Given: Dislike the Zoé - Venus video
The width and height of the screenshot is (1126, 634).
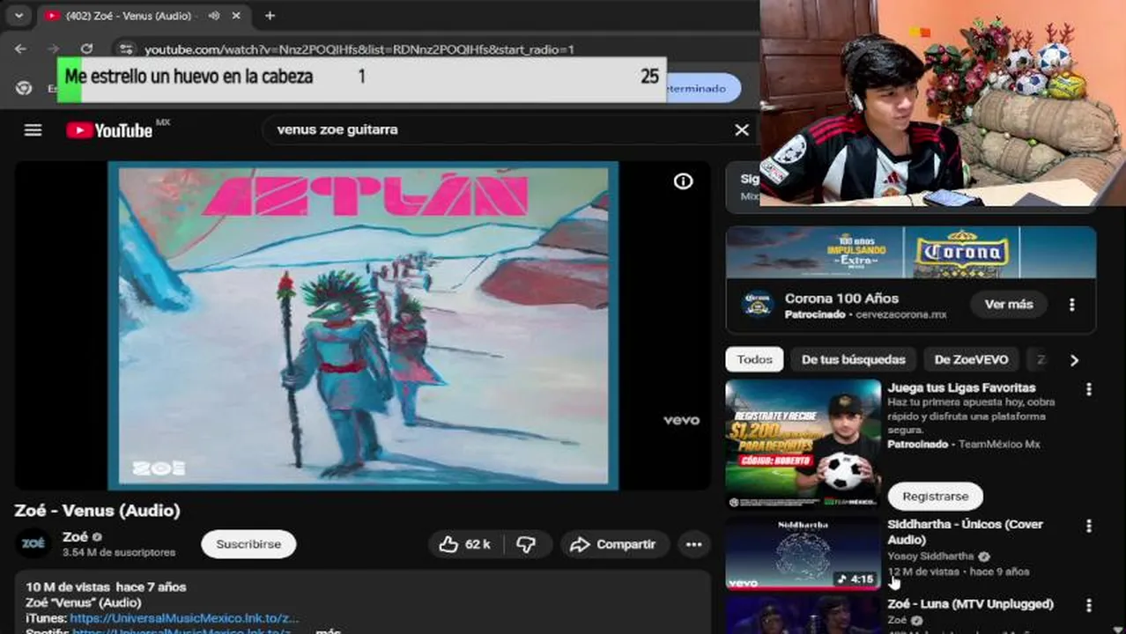Looking at the screenshot, I should pos(527,544).
